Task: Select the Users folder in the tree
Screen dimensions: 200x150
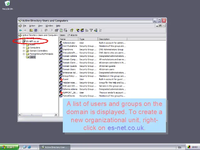Action: 32,57
